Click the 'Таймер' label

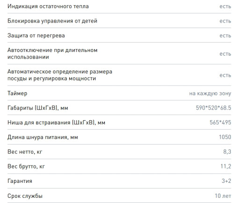[x=17, y=94]
